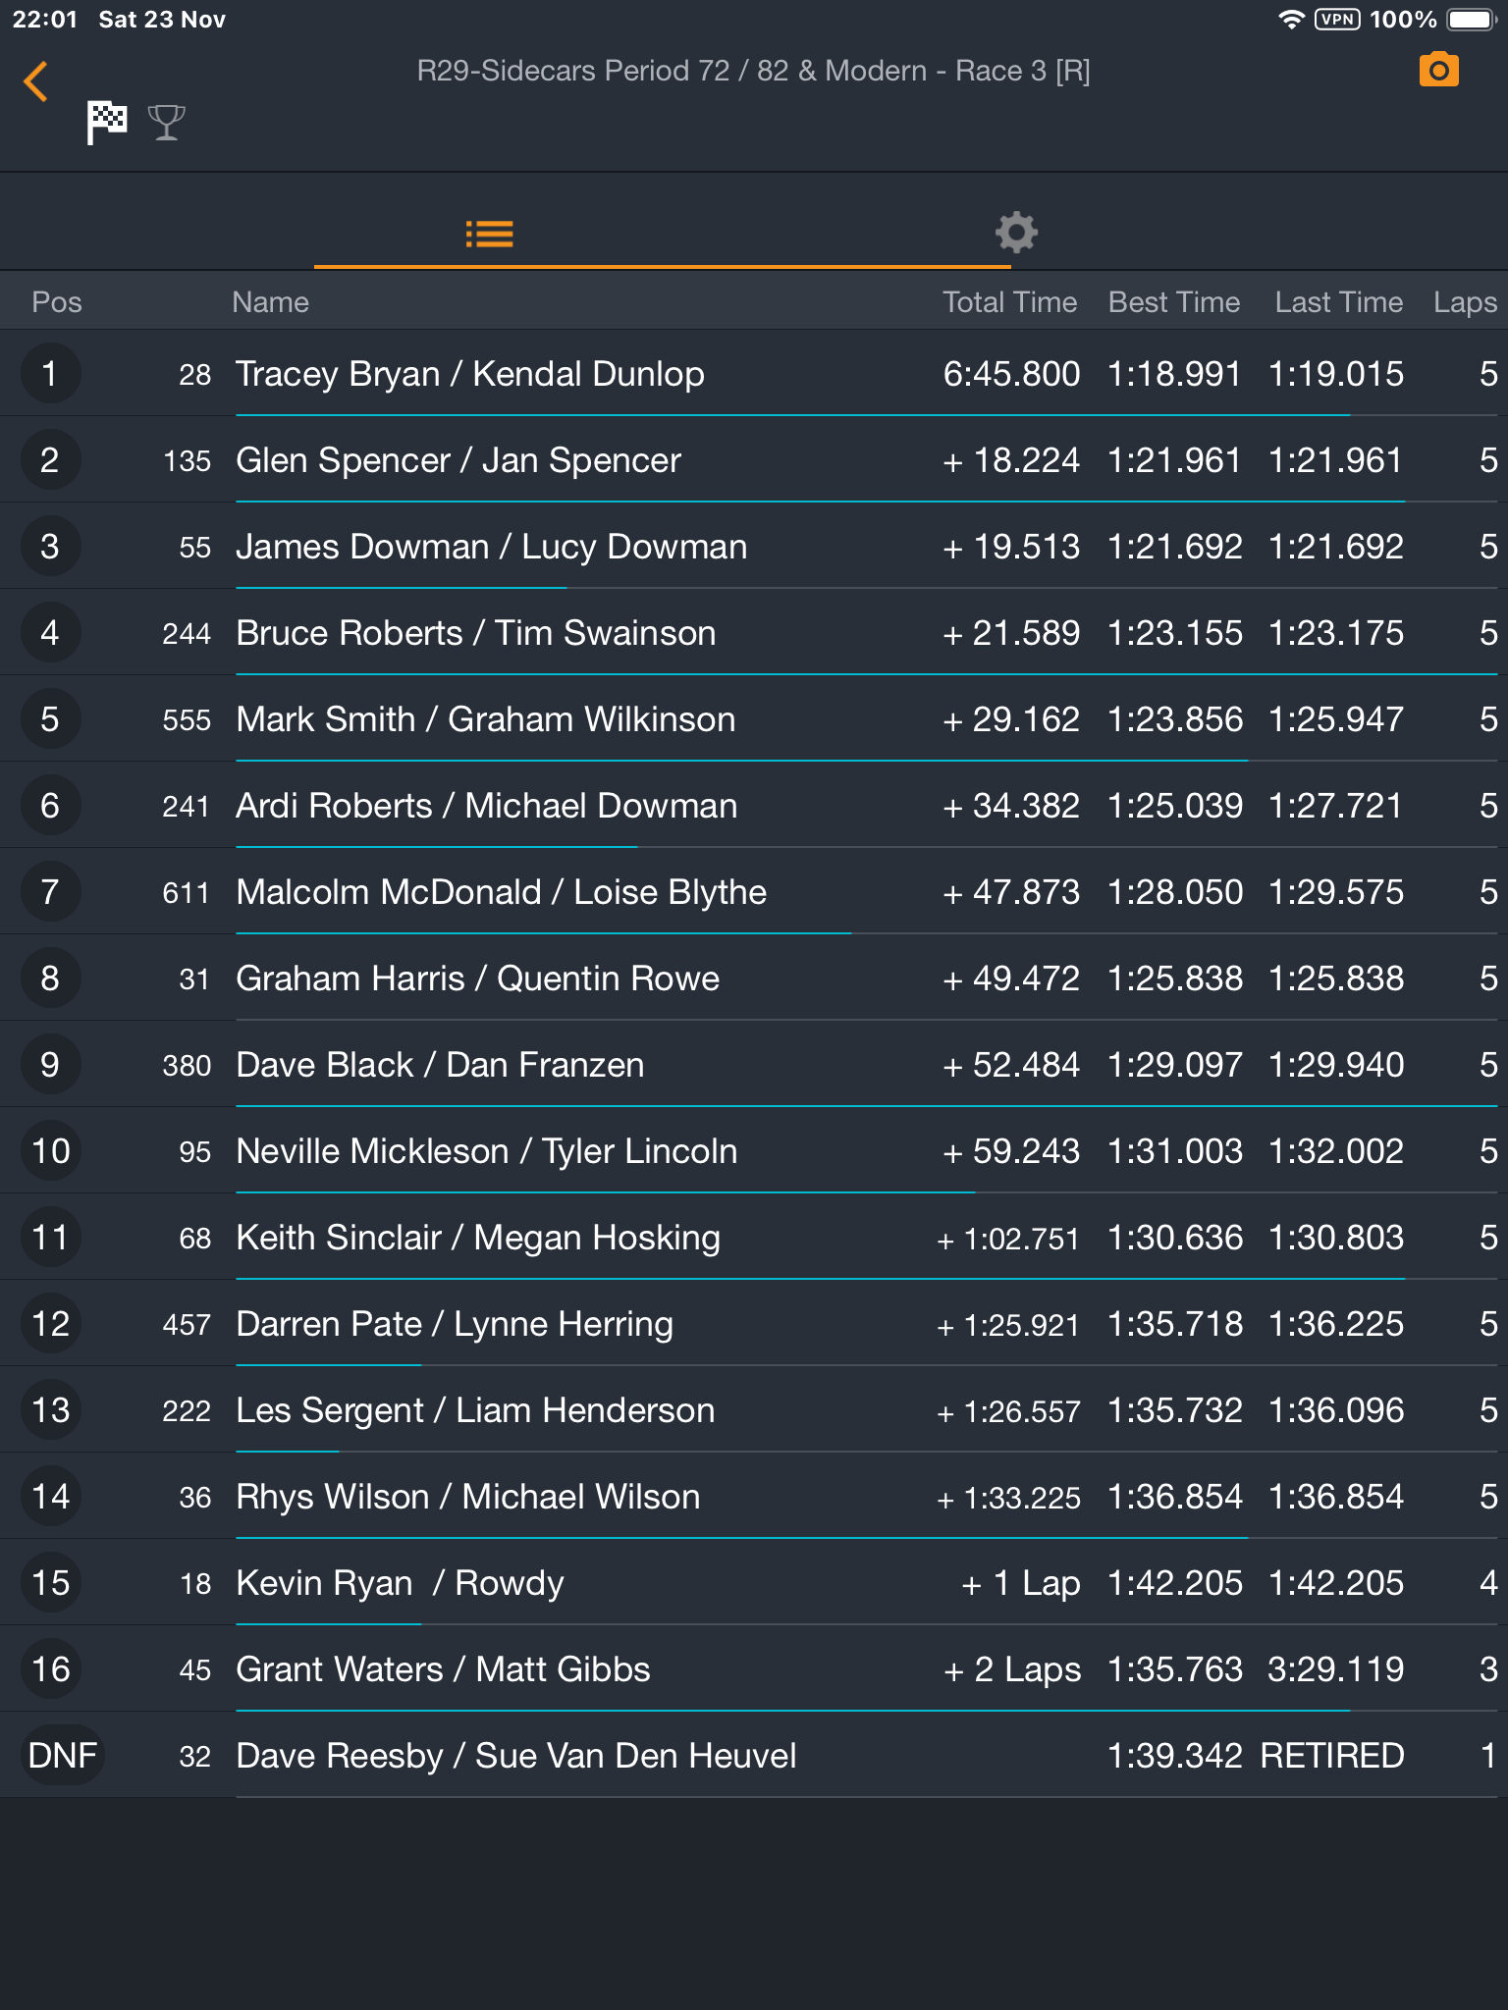Tap the orange back arrow

[x=35, y=81]
